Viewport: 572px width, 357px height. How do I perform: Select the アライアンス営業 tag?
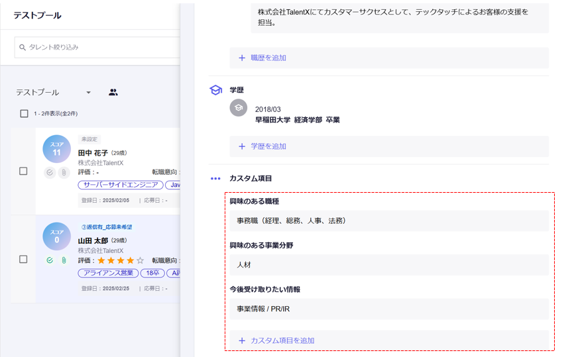coord(108,273)
